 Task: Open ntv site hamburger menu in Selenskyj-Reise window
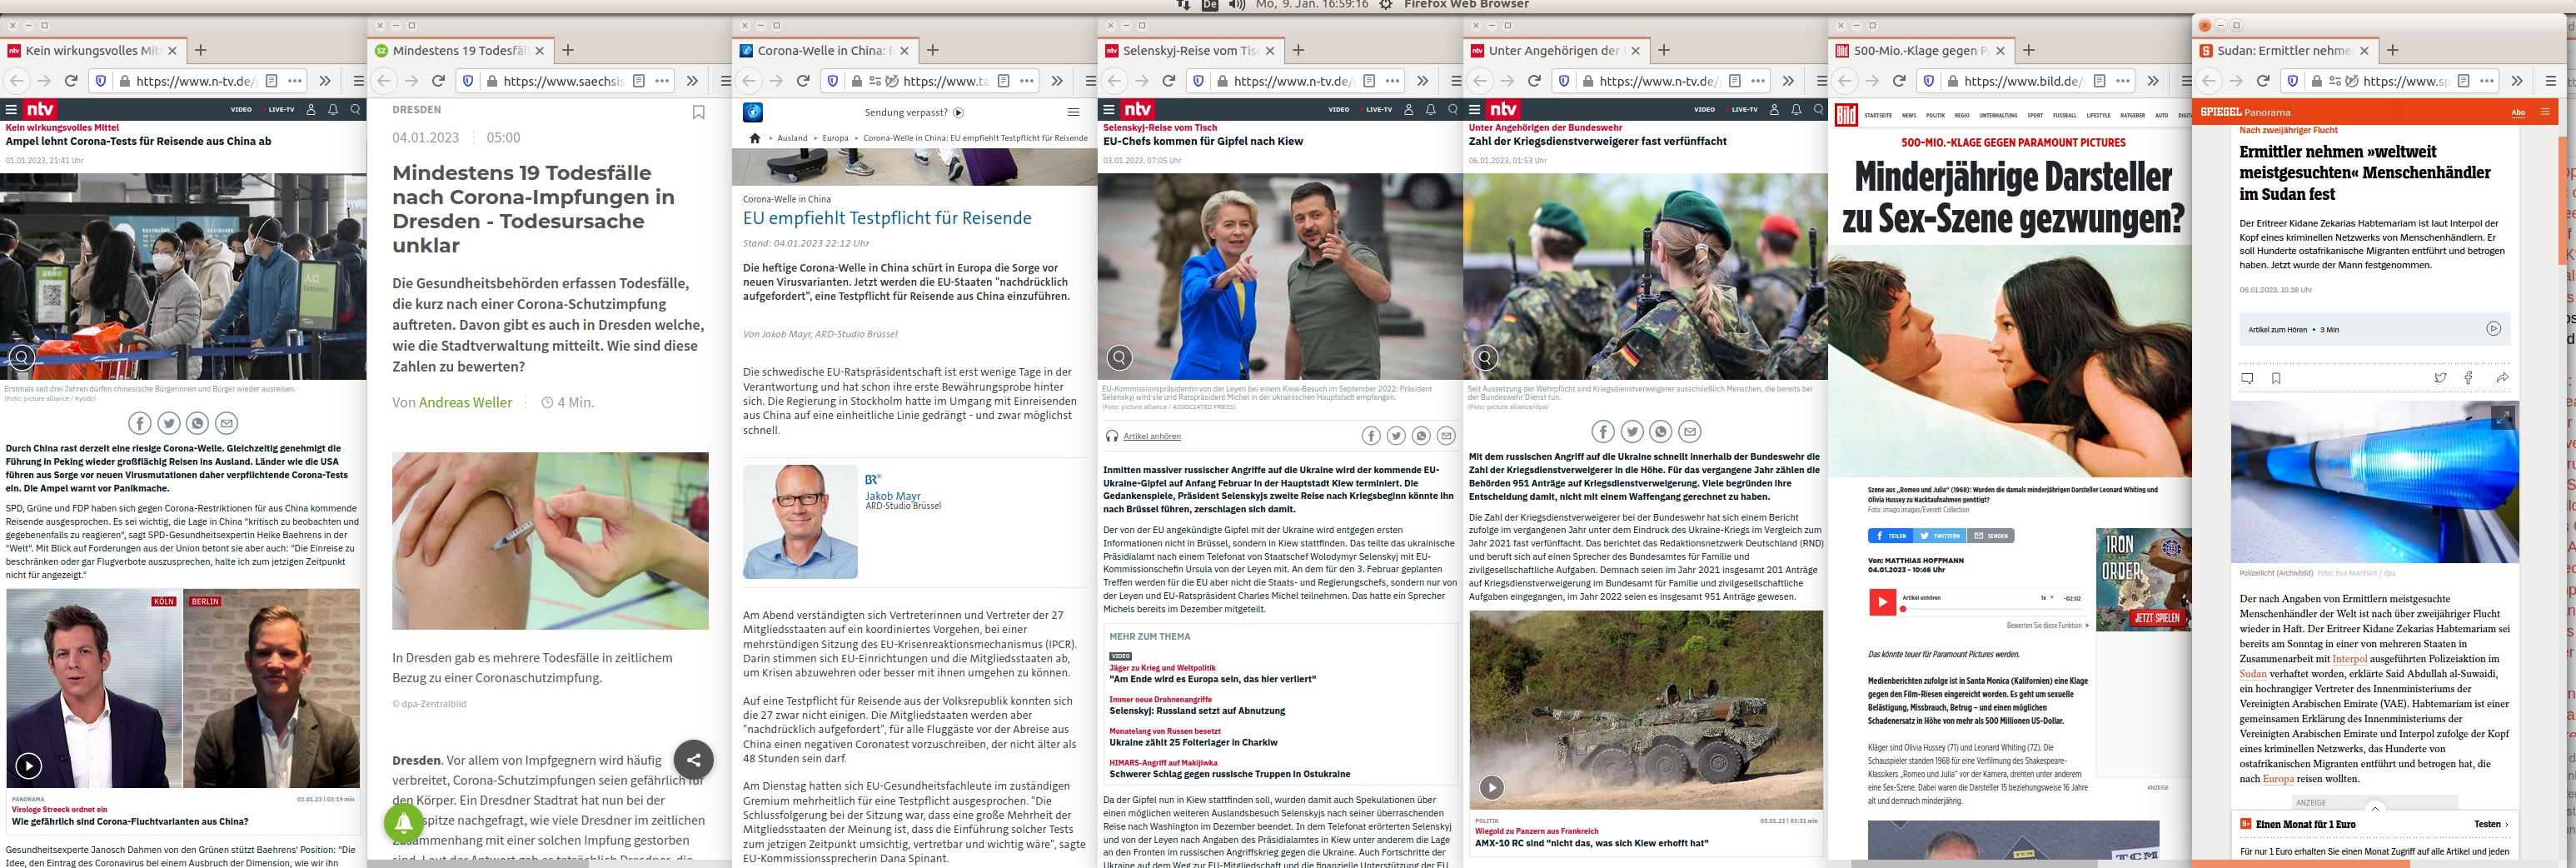pos(1108,109)
